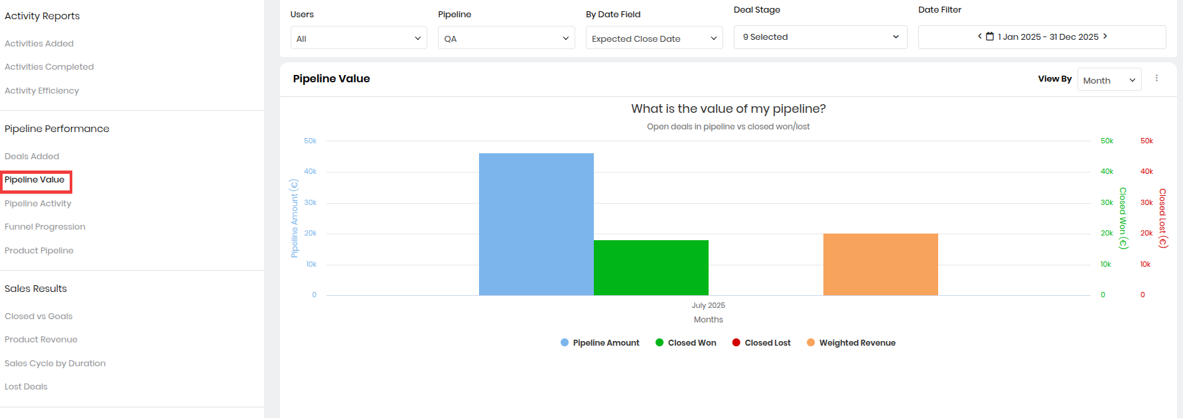
Task: Open Closed vs Goals report
Action: pos(38,316)
